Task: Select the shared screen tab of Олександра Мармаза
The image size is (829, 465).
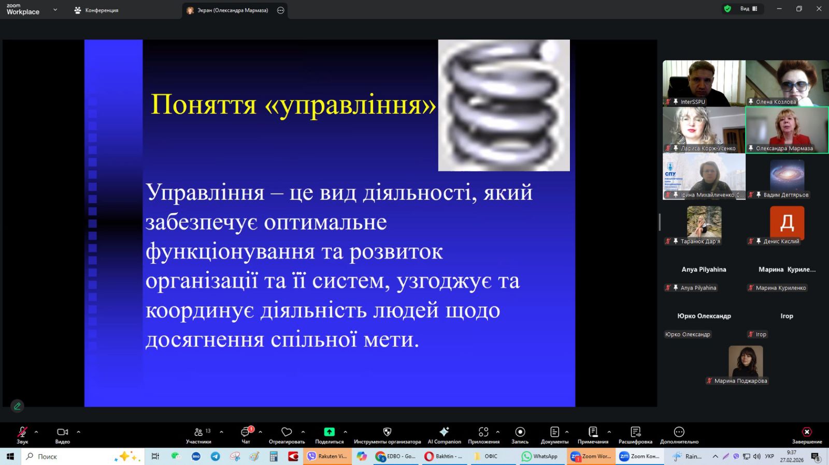Action: pyautogui.click(x=232, y=10)
